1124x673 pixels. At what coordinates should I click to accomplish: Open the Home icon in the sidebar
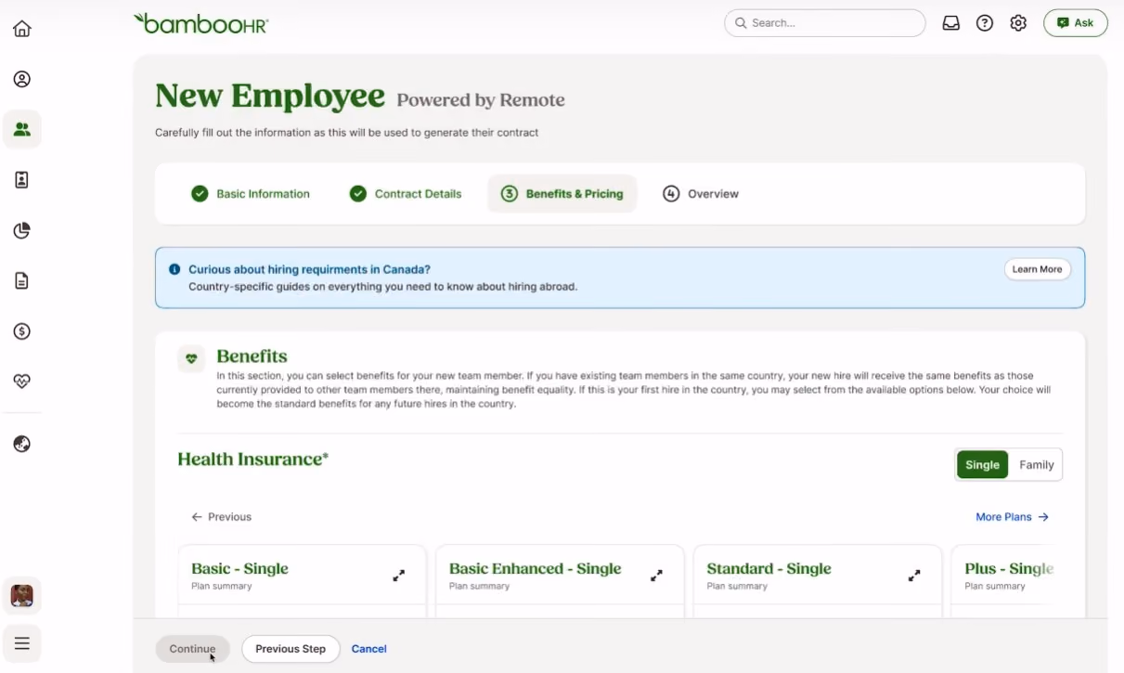point(22,29)
